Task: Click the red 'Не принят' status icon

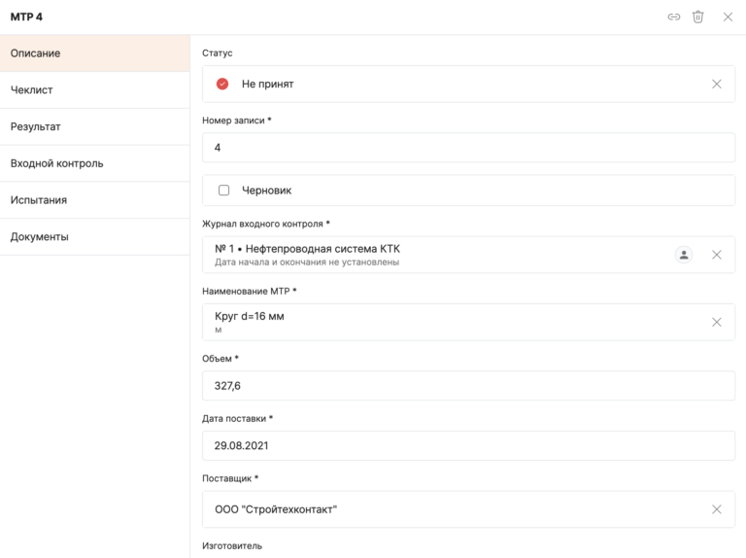Action: coord(222,84)
